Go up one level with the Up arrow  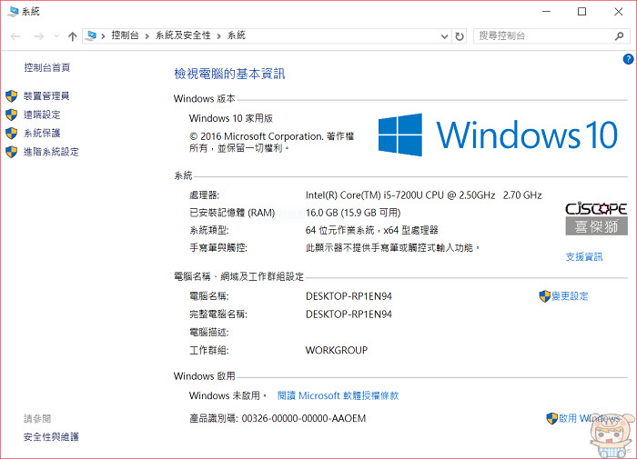(72, 36)
